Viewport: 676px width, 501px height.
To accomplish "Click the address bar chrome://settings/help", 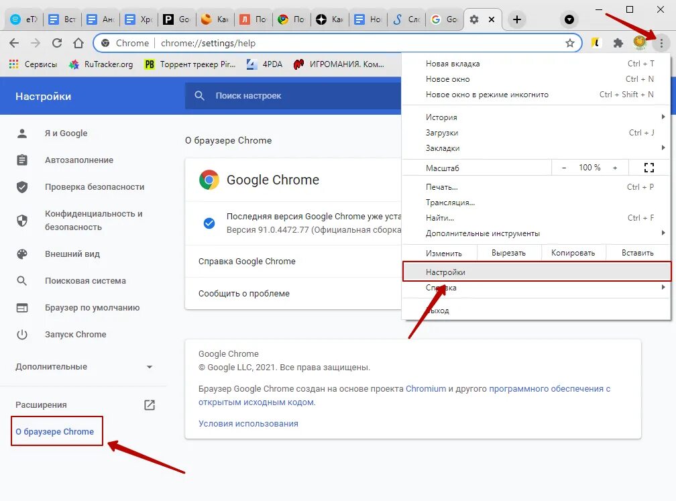I will coord(336,43).
